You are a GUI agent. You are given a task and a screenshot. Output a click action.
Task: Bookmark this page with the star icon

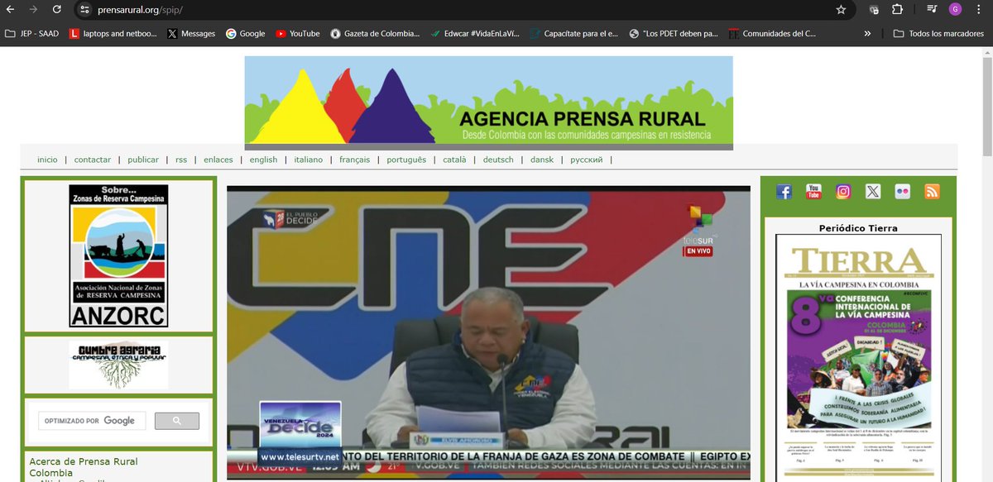click(x=841, y=10)
